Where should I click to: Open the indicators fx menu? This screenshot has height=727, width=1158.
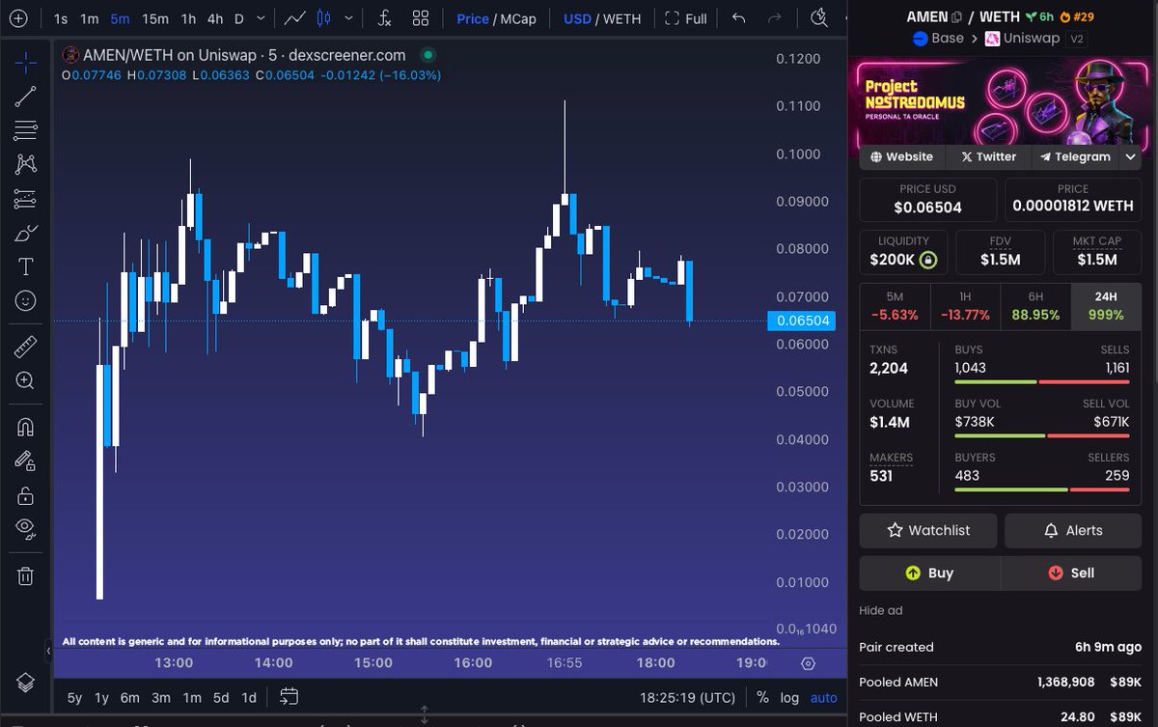point(384,18)
